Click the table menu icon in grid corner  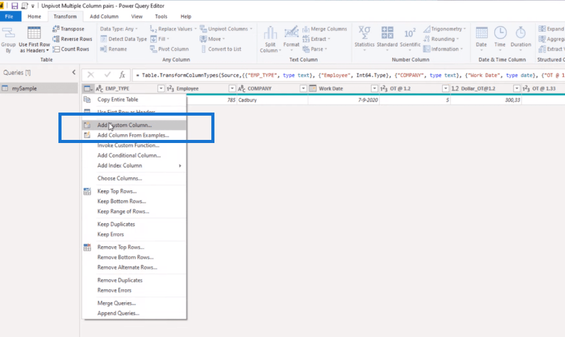[x=88, y=89]
